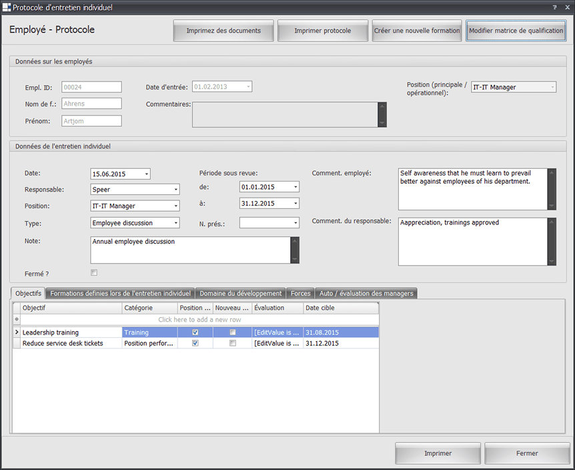This screenshot has width=575, height=470.
Task: Click the Imprimer protocole button
Action: [x=323, y=31]
